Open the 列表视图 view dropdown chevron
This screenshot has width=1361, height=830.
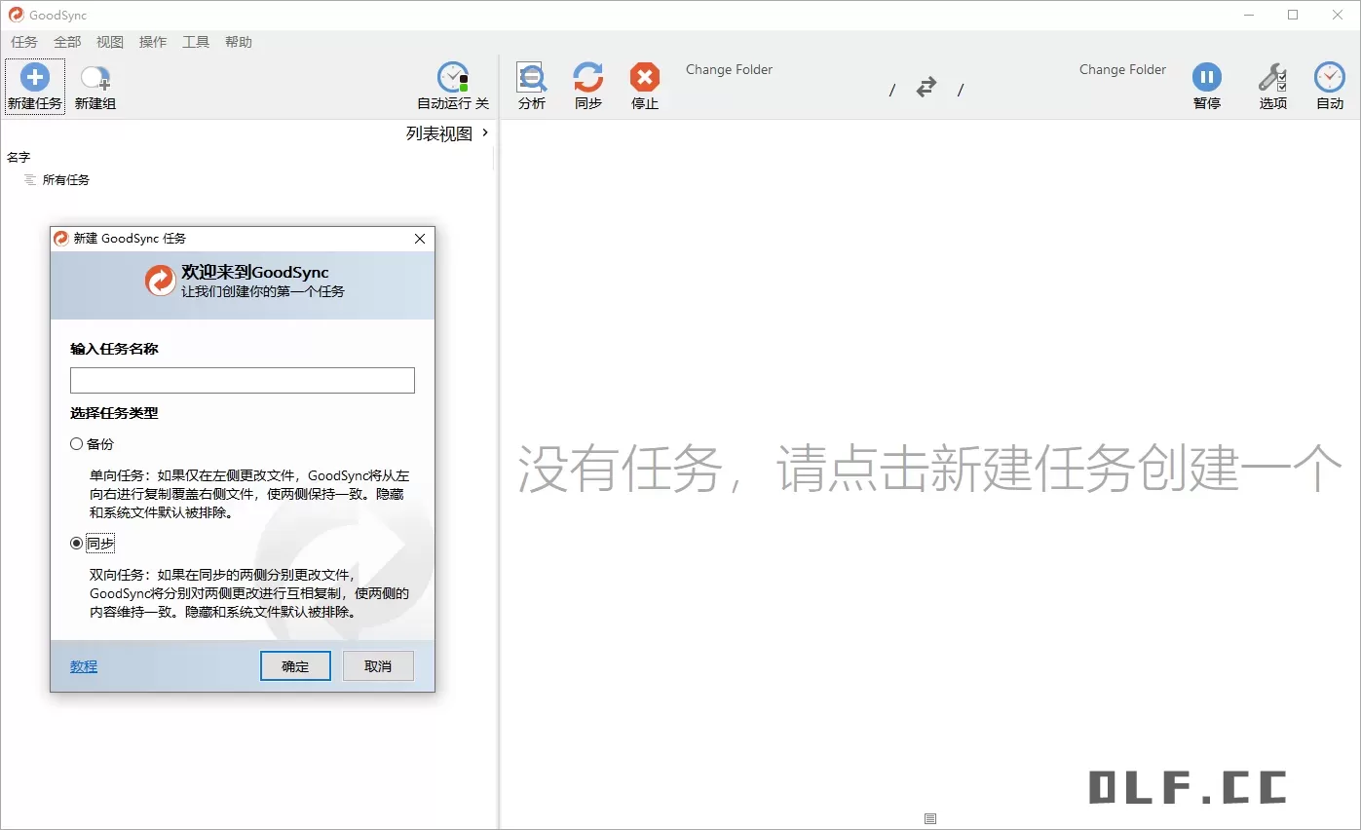click(x=484, y=132)
